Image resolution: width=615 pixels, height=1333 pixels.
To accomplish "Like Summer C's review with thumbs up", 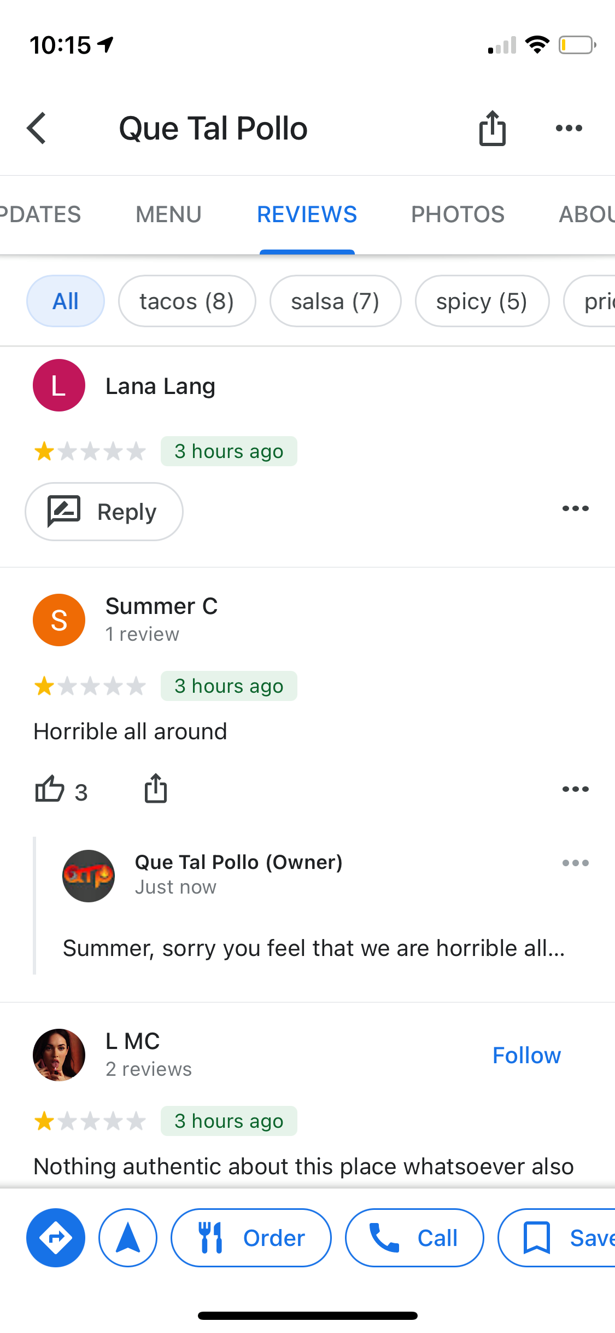I will pos(50,789).
